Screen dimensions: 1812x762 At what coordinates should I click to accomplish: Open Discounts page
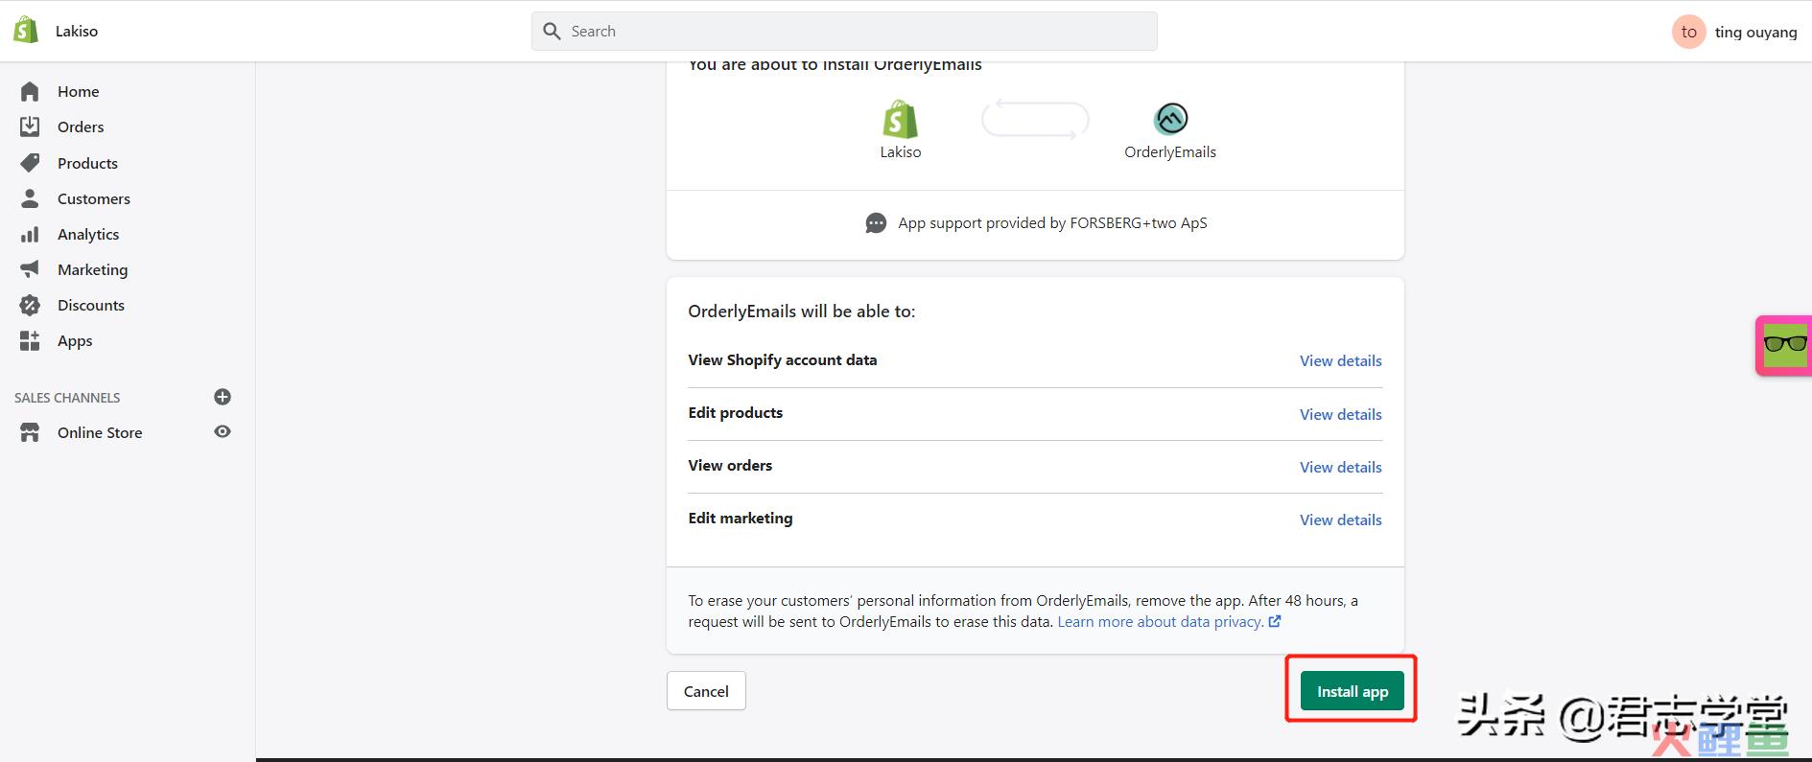click(x=91, y=305)
